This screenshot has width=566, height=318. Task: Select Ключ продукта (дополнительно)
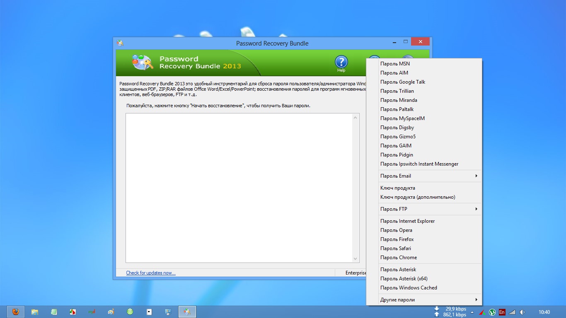pyautogui.click(x=424, y=197)
